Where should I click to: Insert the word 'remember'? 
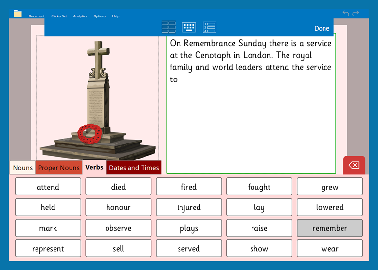[330, 228]
